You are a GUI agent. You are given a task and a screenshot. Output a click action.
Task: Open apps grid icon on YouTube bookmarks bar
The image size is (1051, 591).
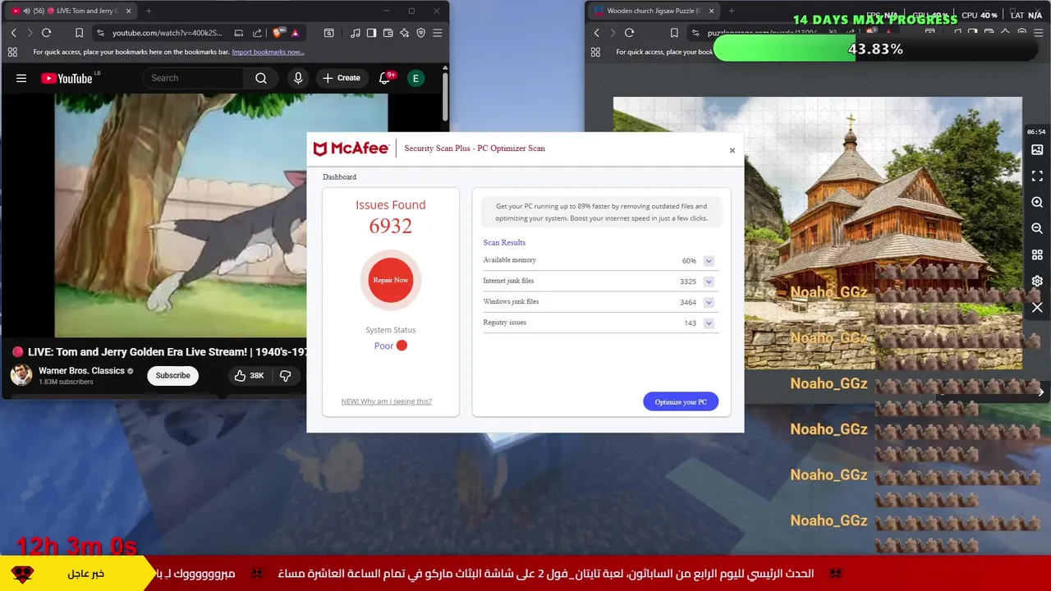pyautogui.click(x=12, y=52)
